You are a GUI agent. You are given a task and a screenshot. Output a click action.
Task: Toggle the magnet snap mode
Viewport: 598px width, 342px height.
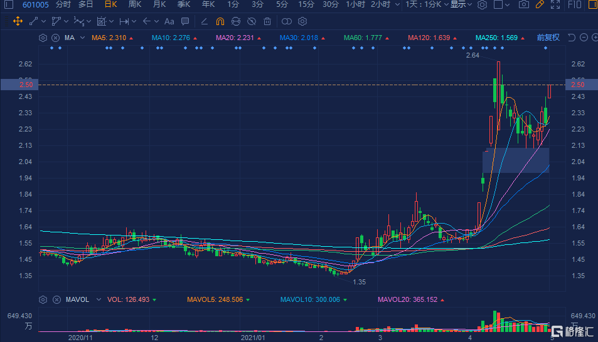click(x=220, y=21)
